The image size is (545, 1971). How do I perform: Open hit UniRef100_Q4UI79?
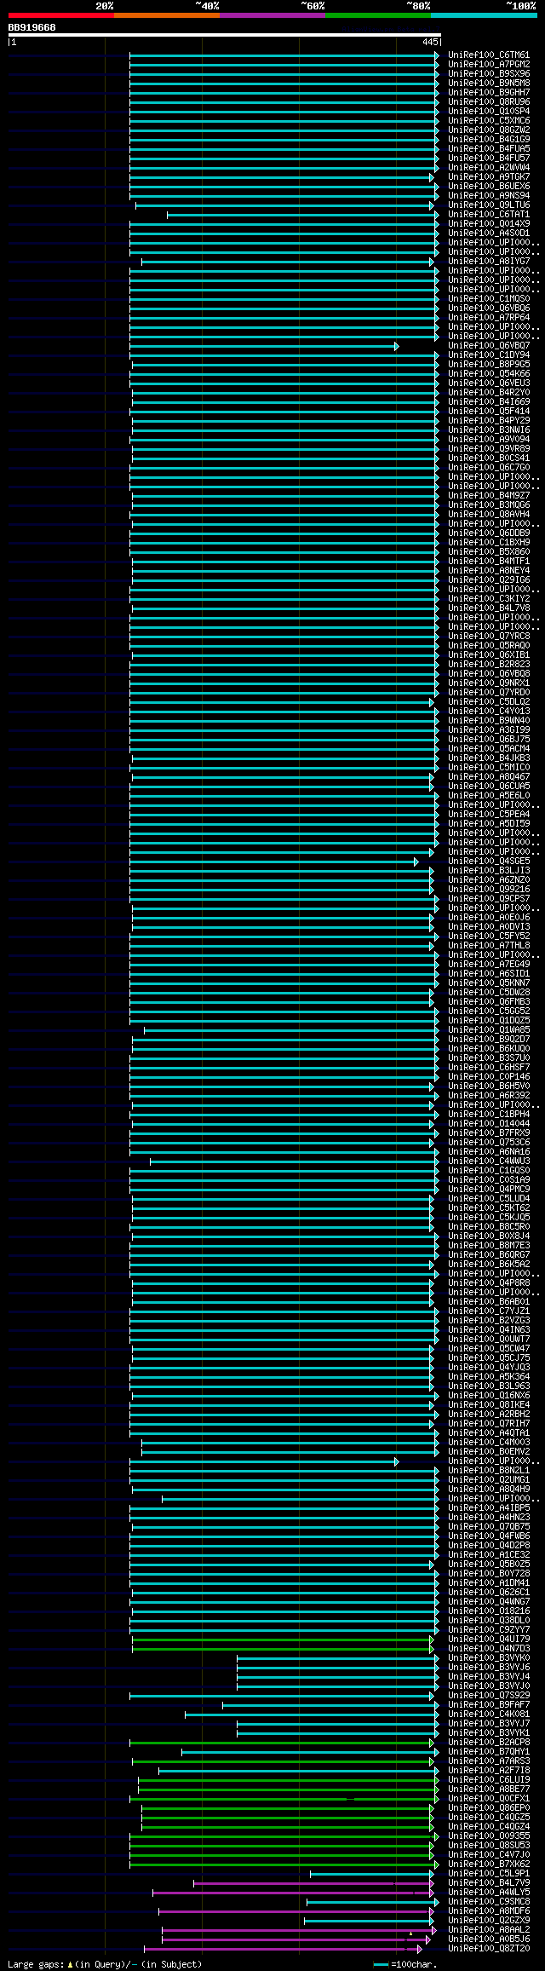pos(489,1640)
